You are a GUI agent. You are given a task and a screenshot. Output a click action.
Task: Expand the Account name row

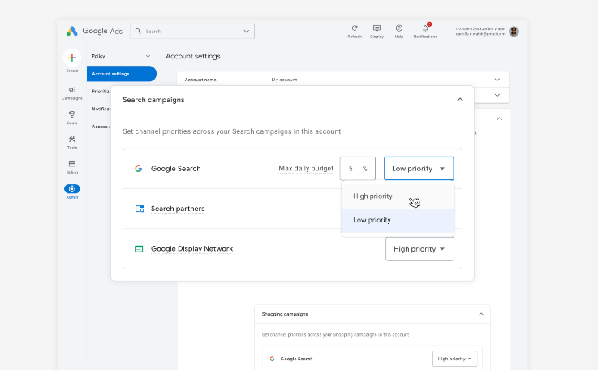[497, 80]
